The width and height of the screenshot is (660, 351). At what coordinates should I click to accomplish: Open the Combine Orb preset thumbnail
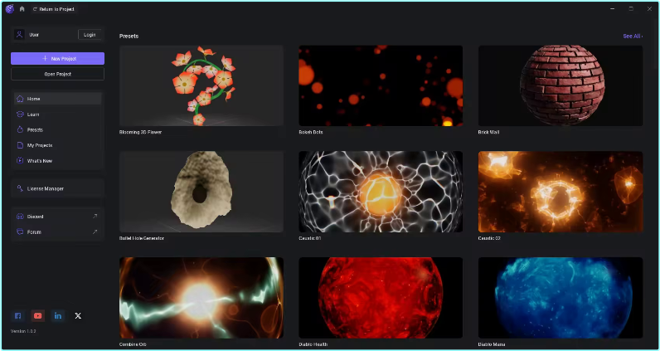click(x=201, y=298)
